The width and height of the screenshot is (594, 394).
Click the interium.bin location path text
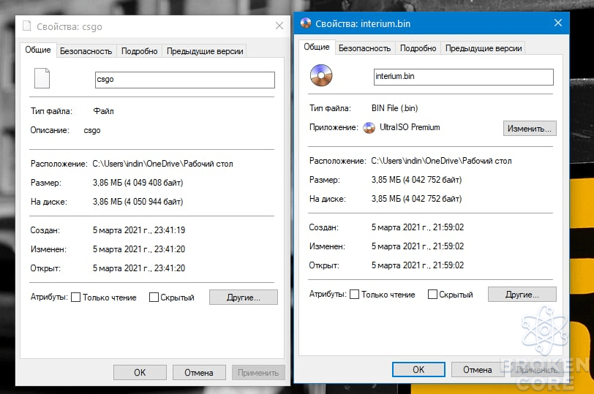point(441,161)
